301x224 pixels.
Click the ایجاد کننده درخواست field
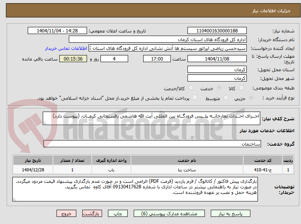click(168, 48)
